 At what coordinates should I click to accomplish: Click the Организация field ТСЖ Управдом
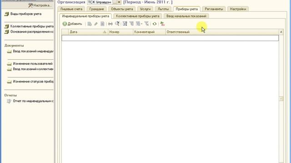[x=100, y=2]
